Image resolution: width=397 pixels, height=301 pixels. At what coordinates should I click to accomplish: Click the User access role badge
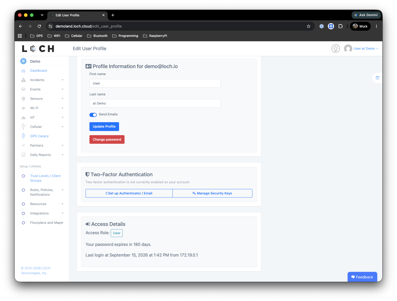click(117, 233)
